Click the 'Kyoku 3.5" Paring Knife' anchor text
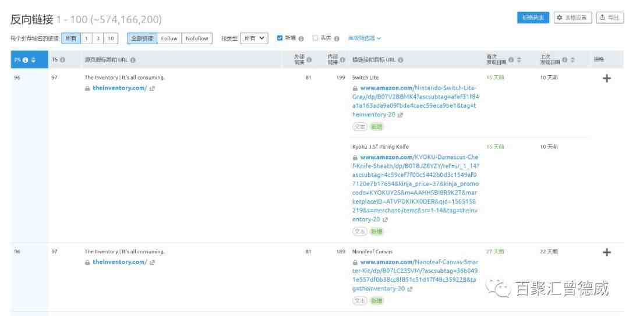Viewport: 629px width, 316px height. coord(380,147)
